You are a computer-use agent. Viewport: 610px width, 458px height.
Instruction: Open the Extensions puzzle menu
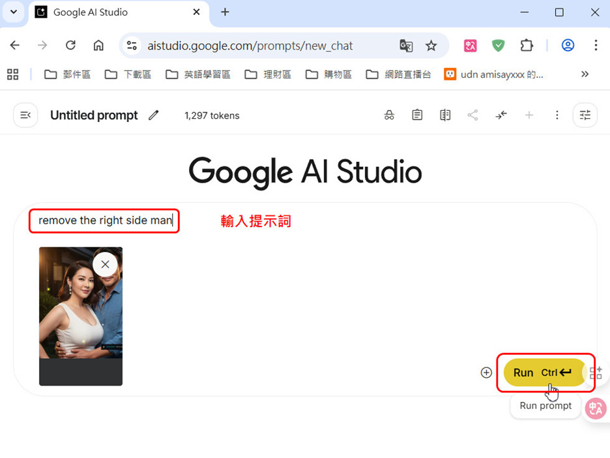(x=527, y=46)
